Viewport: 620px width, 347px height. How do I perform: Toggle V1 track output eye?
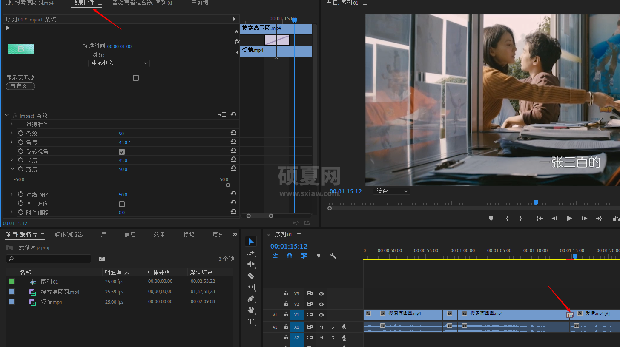click(321, 315)
